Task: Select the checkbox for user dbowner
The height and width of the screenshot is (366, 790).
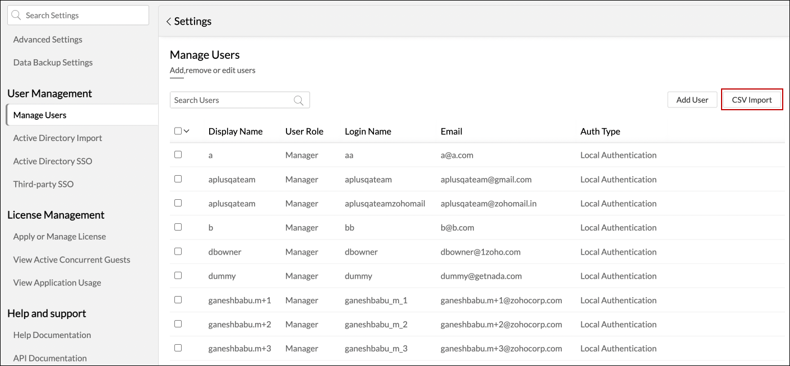Action: click(178, 251)
